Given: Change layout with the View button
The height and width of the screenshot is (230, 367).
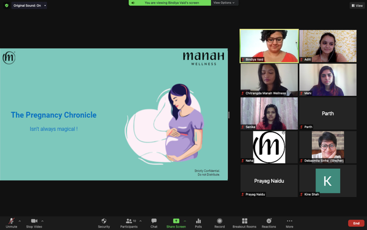Looking at the screenshot, I should (357, 6).
